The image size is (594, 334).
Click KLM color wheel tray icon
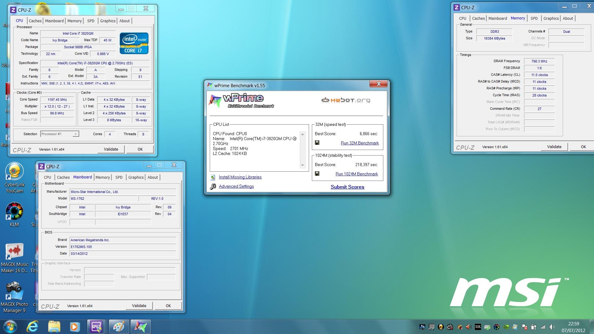coord(497,327)
